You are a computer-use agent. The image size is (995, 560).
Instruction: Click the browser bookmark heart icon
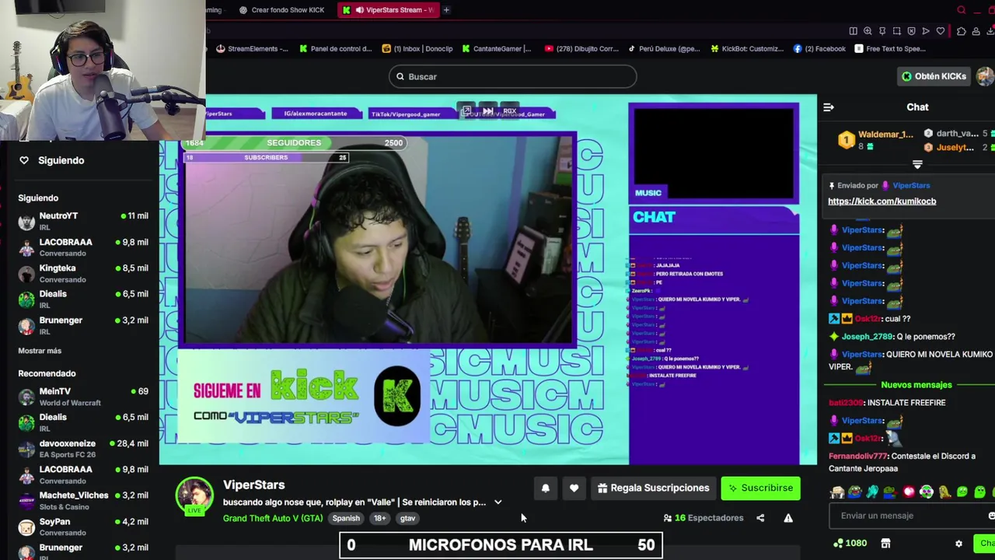pos(940,31)
